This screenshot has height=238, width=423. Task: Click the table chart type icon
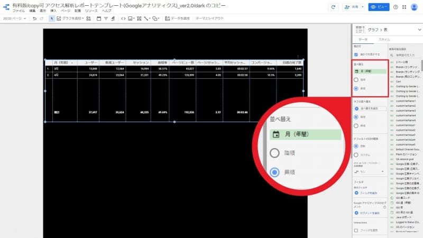[x=360, y=30]
